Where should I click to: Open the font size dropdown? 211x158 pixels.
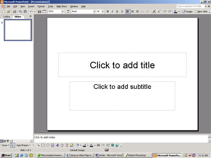[x=103, y=11]
